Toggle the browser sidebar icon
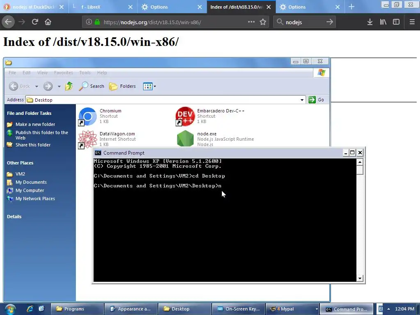The width and height of the screenshot is (420, 315). [396, 22]
